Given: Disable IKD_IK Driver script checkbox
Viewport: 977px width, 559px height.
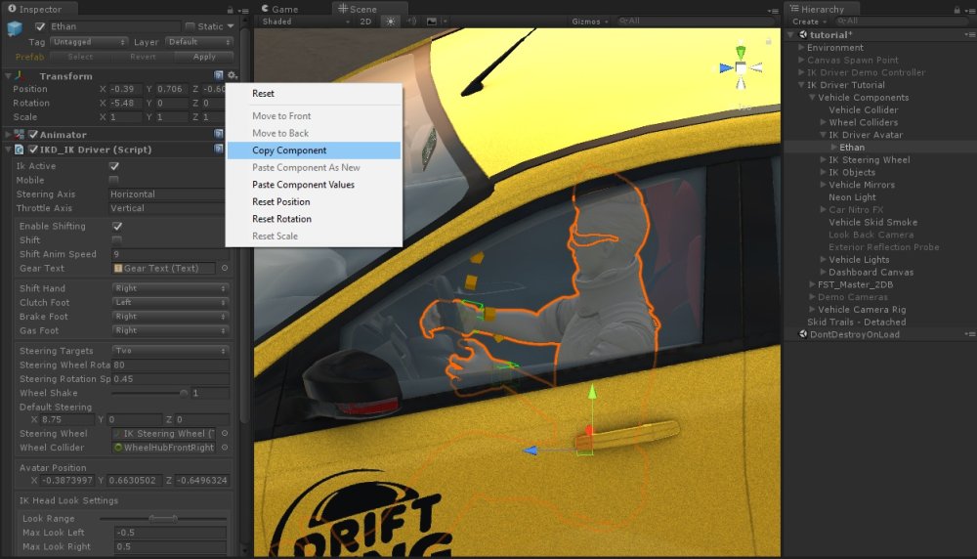Looking at the screenshot, I should tap(33, 149).
